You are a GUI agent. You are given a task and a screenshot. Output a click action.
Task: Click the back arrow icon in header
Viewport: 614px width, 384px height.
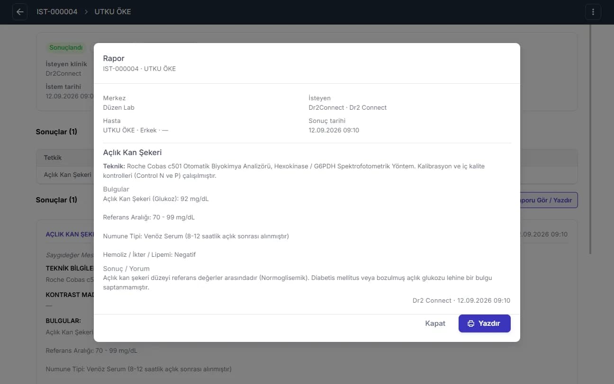(x=20, y=12)
